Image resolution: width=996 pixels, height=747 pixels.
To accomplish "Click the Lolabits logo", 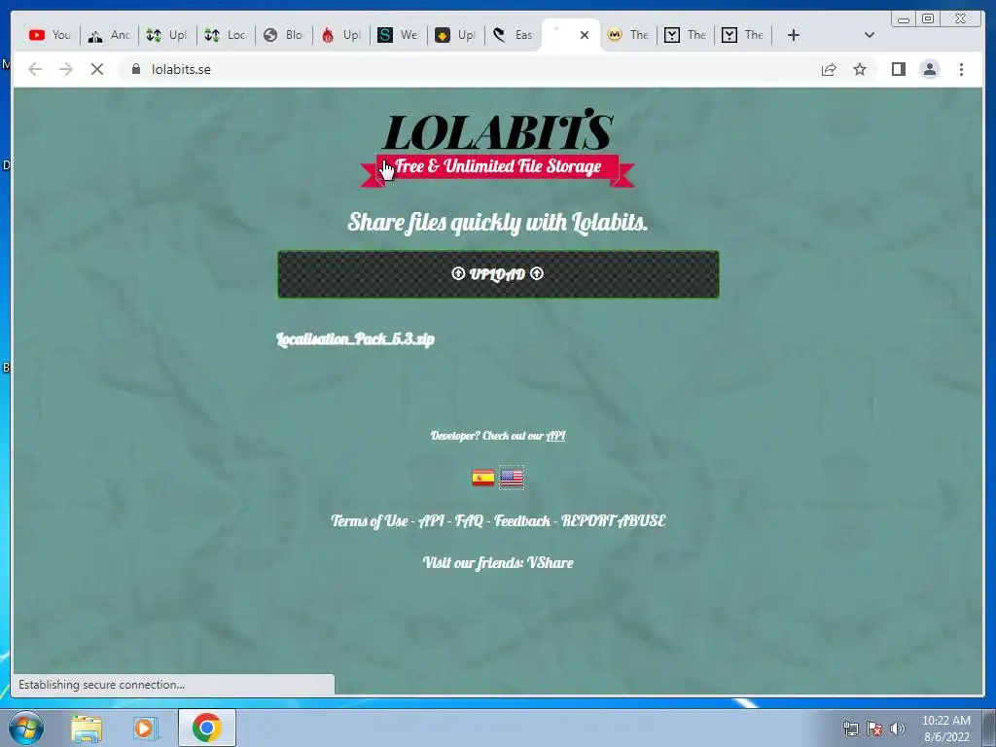I will [498, 129].
